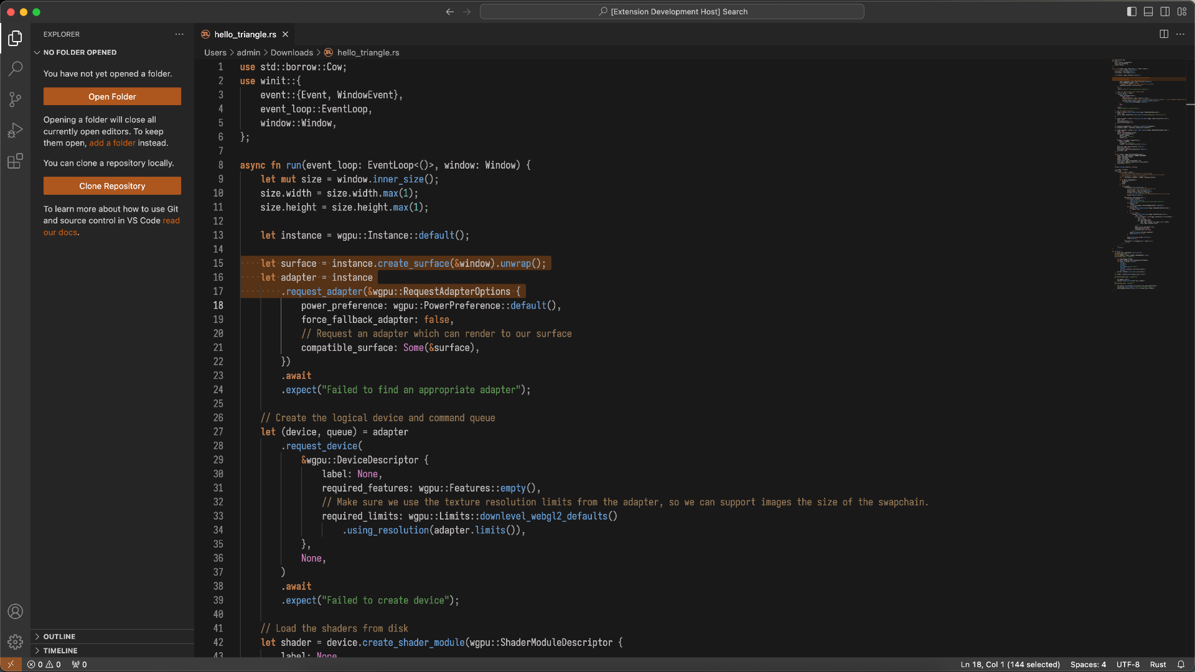
Task: Collapse the No Folder Opened section
Action: click(80, 52)
